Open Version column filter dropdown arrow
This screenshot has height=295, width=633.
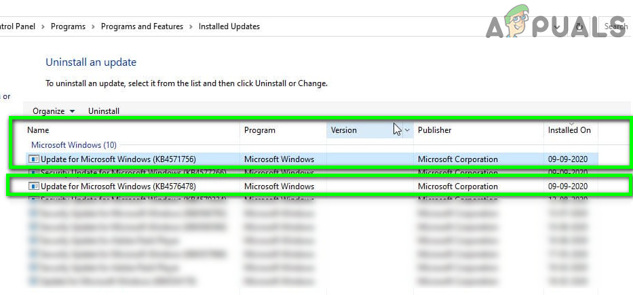pyautogui.click(x=407, y=130)
